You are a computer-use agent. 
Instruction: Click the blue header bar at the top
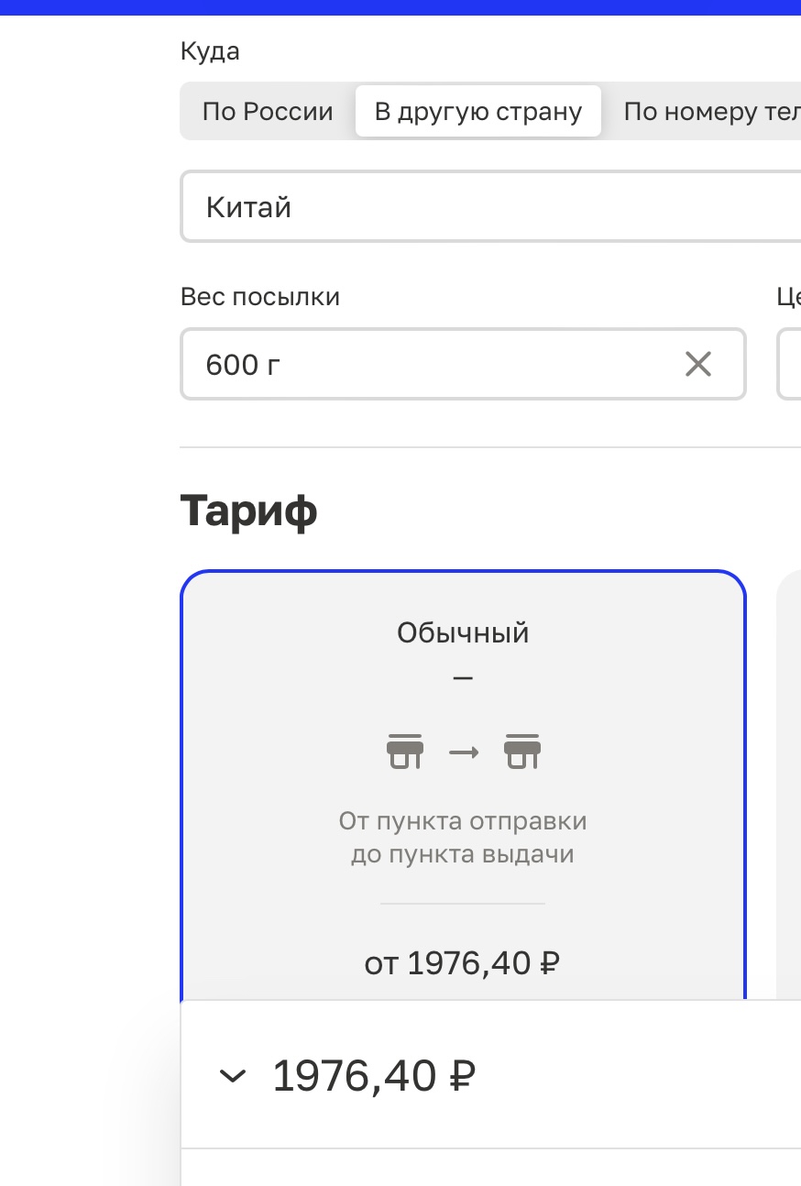[x=400, y=7]
